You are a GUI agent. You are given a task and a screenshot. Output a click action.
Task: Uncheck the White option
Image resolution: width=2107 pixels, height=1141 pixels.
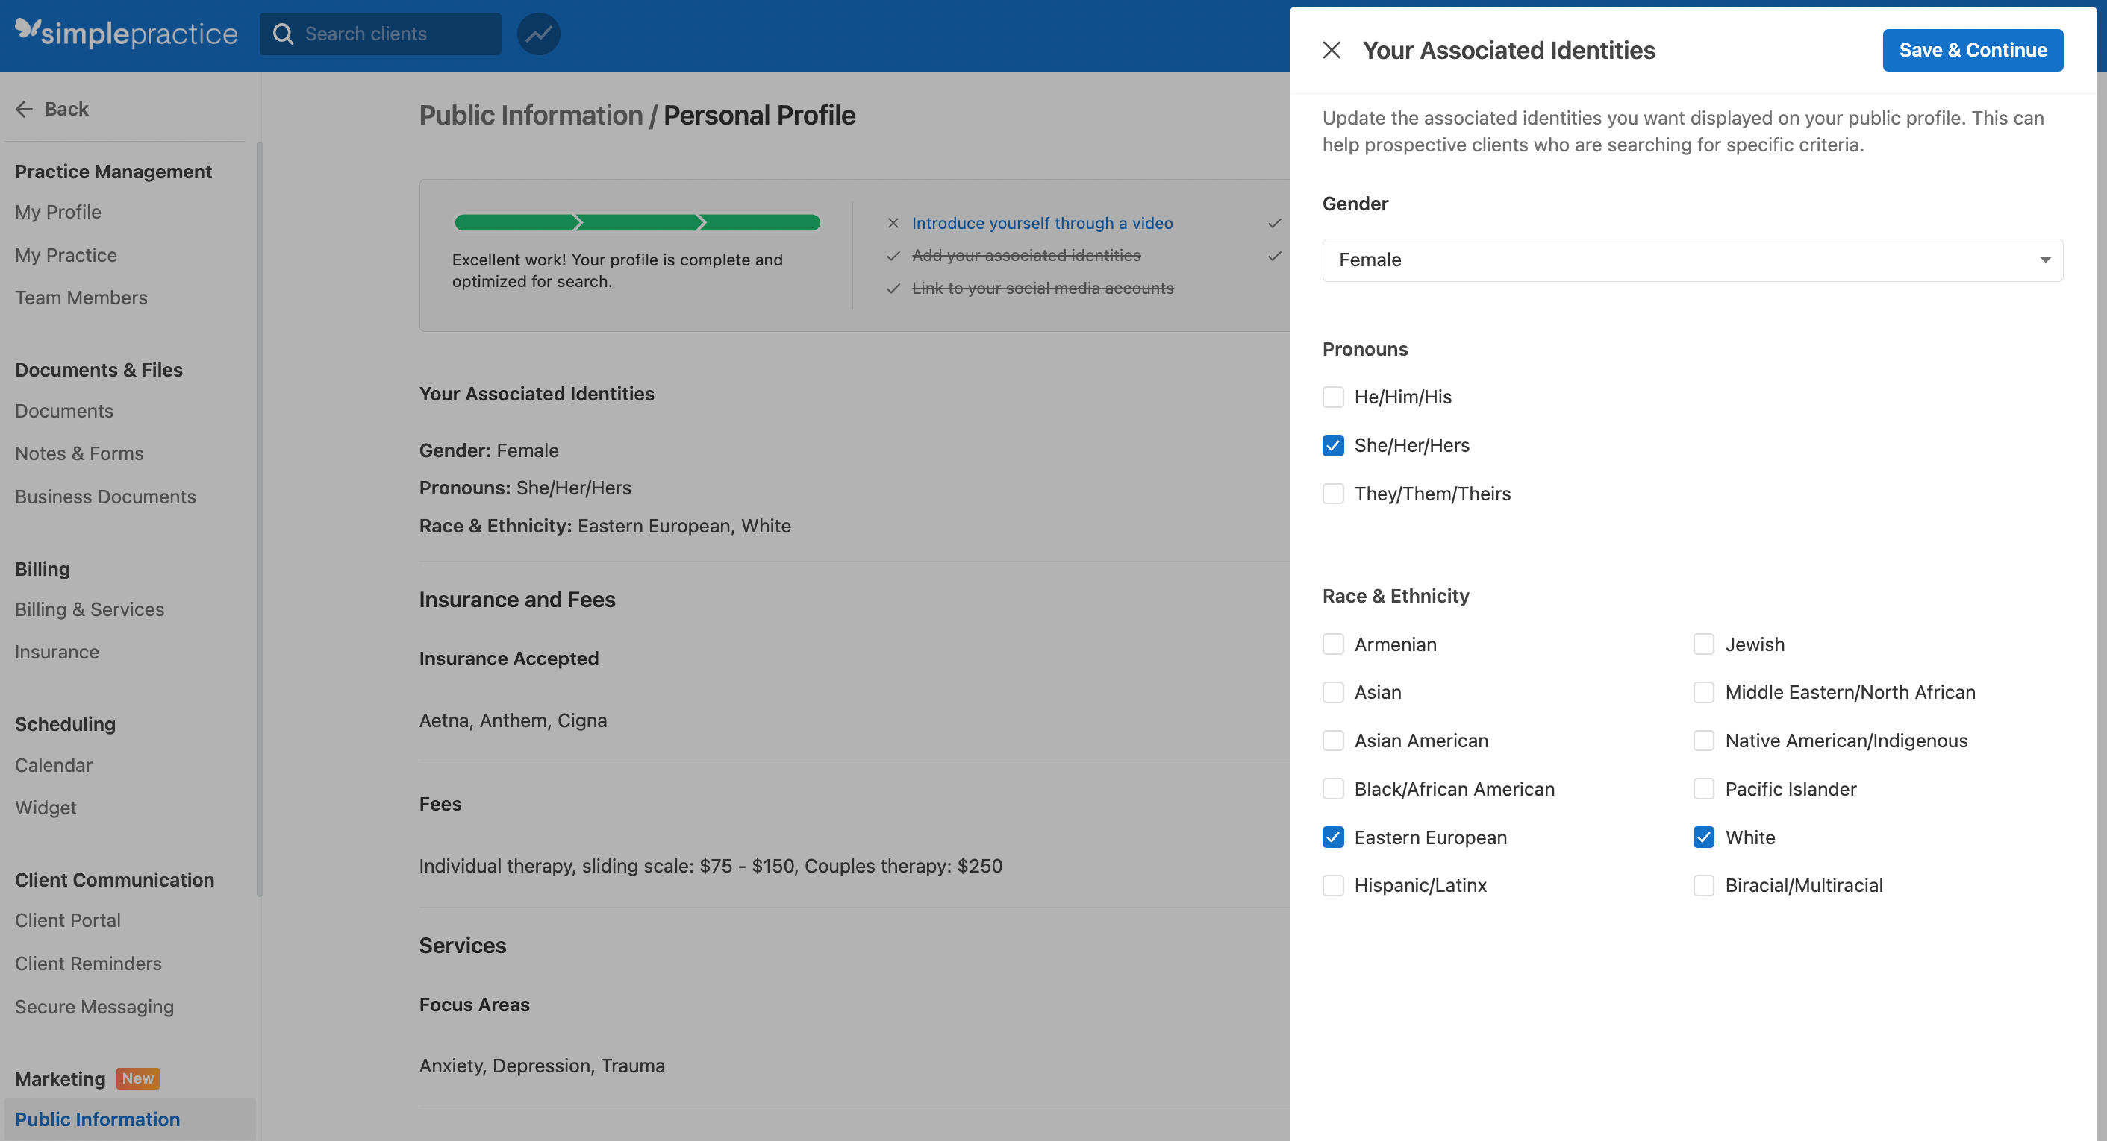coord(1704,837)
